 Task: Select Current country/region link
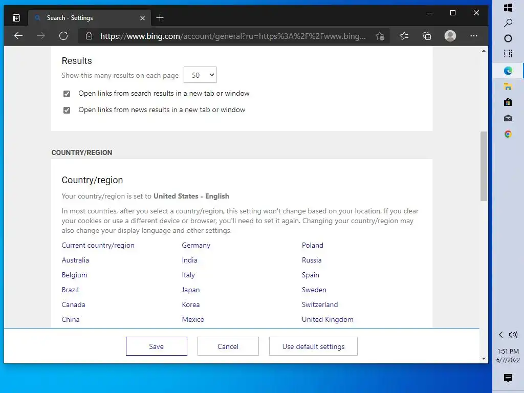point(98,245)
